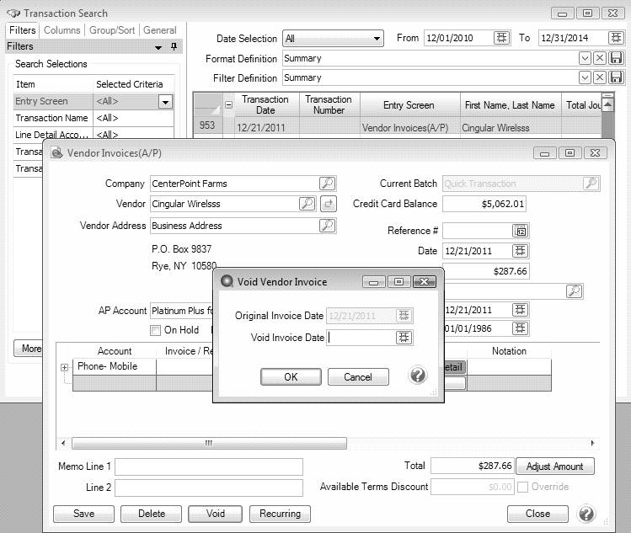Click the Vendor lookup magnifier icon
631x533 pixels.
308,204
